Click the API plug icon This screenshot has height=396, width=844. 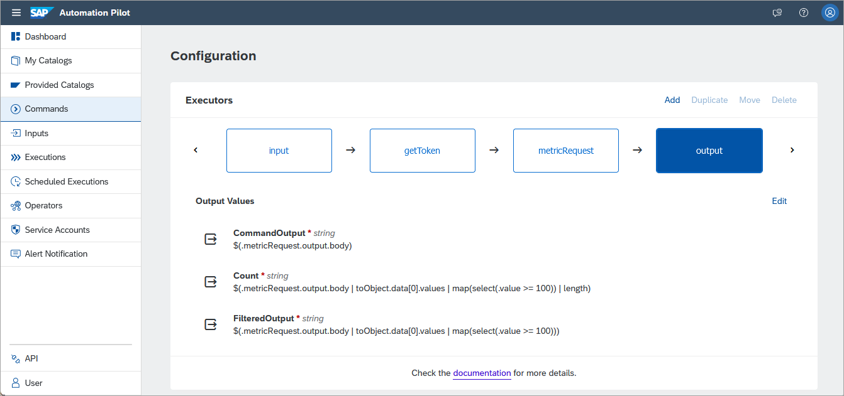coord(16,358)
